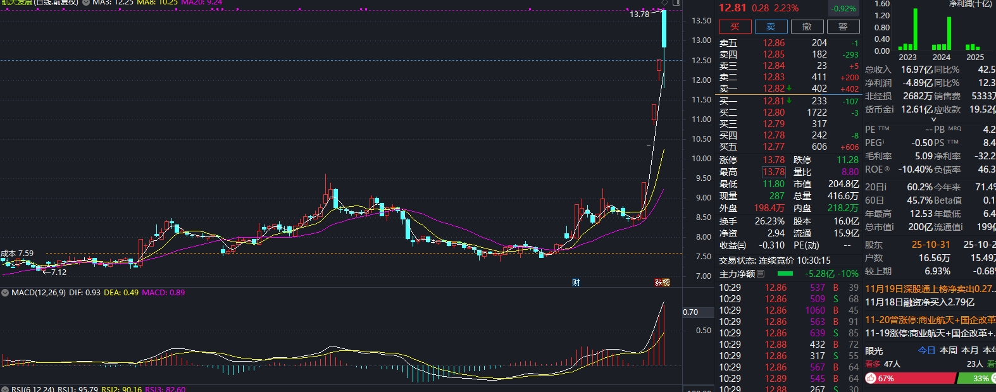
Task: Click the 卖 (sell) button
Action: [x=771, y=27]
